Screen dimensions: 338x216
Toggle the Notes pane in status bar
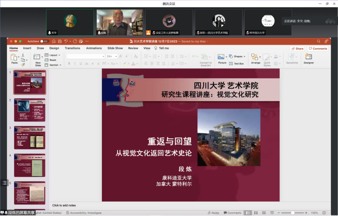213,213
